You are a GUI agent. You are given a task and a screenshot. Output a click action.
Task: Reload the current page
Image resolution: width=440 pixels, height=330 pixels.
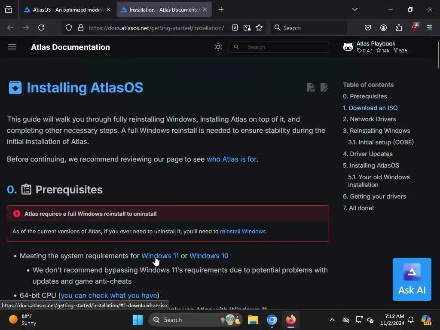pos(41,27)
